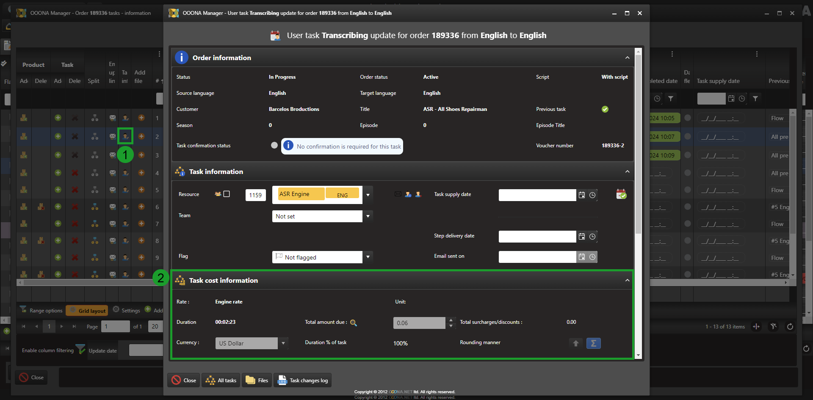Click the green-check calendar icon in Task information
The image size is (813, 400).
(621, 194)
